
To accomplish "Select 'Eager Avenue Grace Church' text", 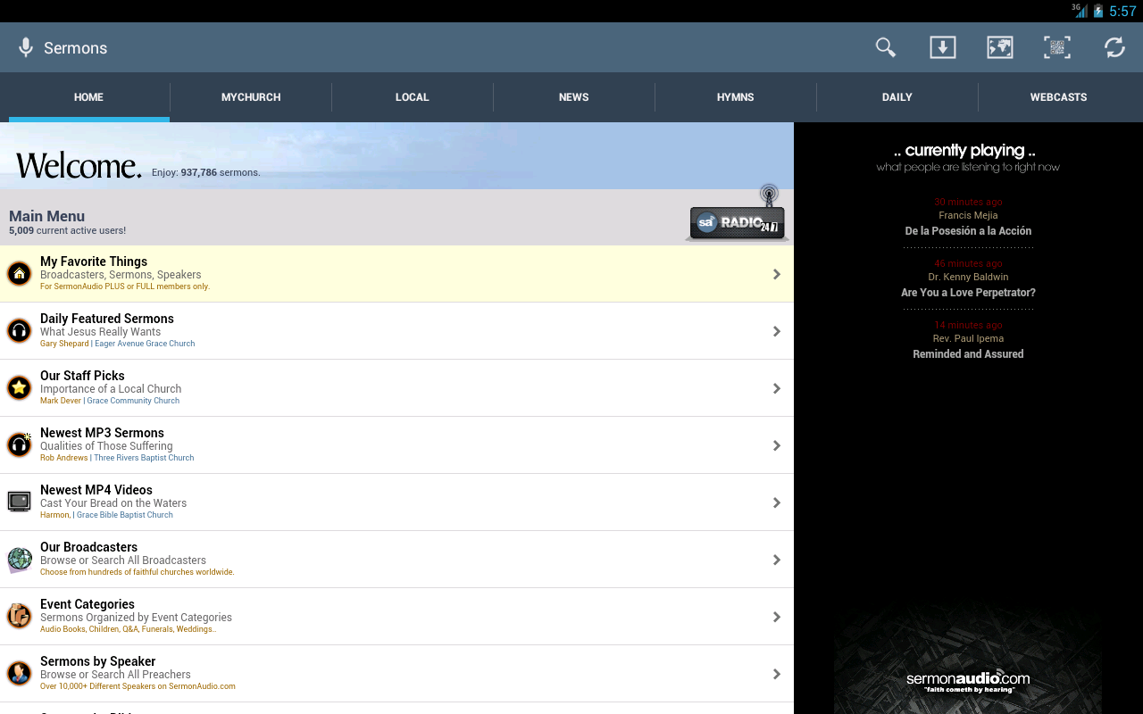I will click(145, 344).
